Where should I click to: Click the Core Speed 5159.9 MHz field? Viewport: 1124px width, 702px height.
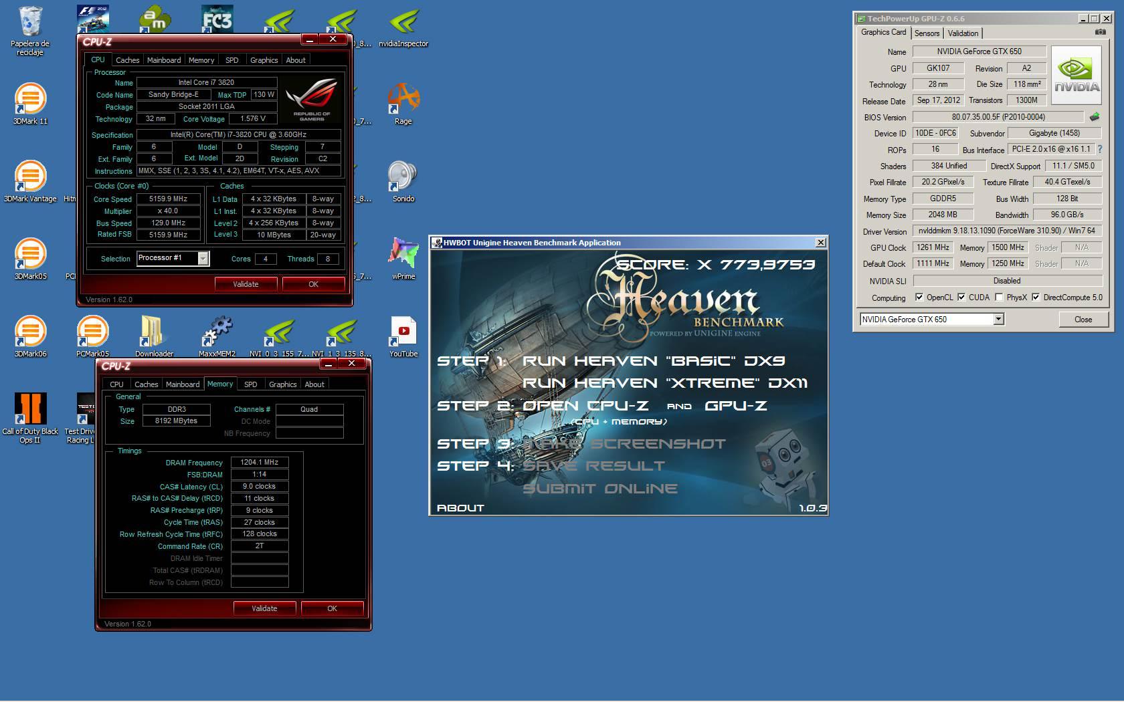coord(168,199)
